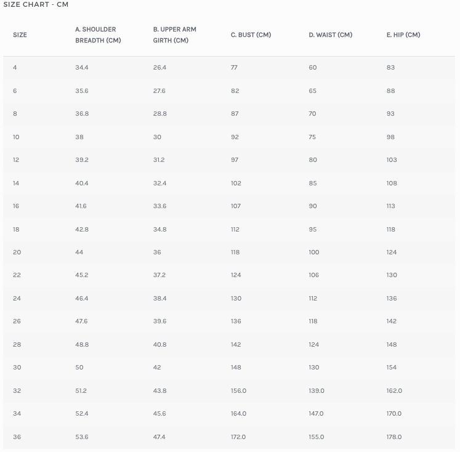Click the C. Bust (CM) column header
Viewport: 460px width, 452px height.
click(251, 35)
